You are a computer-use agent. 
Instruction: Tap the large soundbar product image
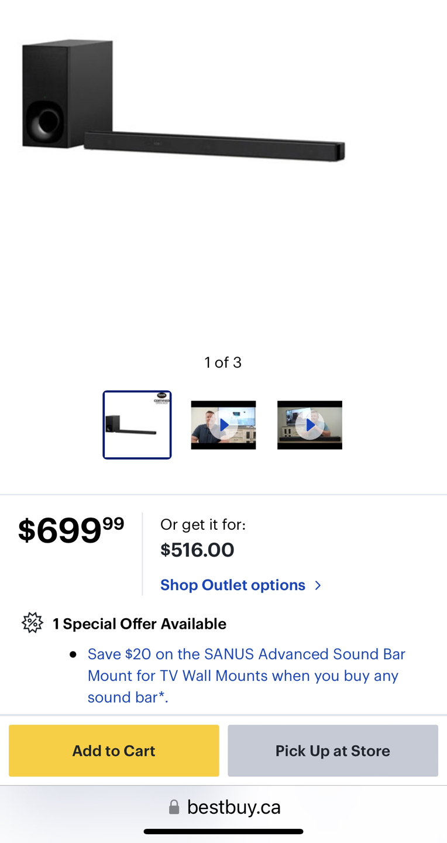tap(183, 102)
